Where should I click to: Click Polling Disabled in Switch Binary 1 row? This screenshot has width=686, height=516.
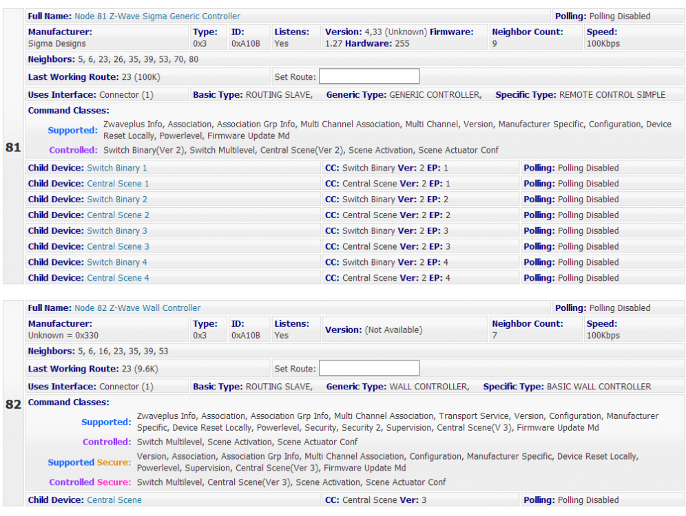(588, 168)
